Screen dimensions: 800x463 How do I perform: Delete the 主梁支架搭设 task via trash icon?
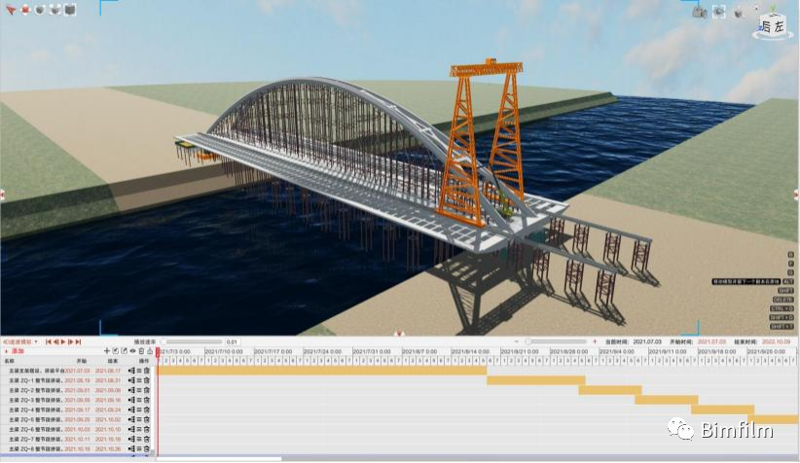(146, 371)
